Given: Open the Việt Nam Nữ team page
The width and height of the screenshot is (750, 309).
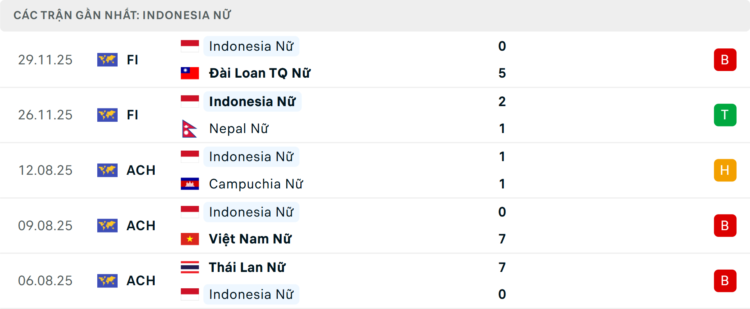Looking at the screenshot, I should (x=251, y=239).
